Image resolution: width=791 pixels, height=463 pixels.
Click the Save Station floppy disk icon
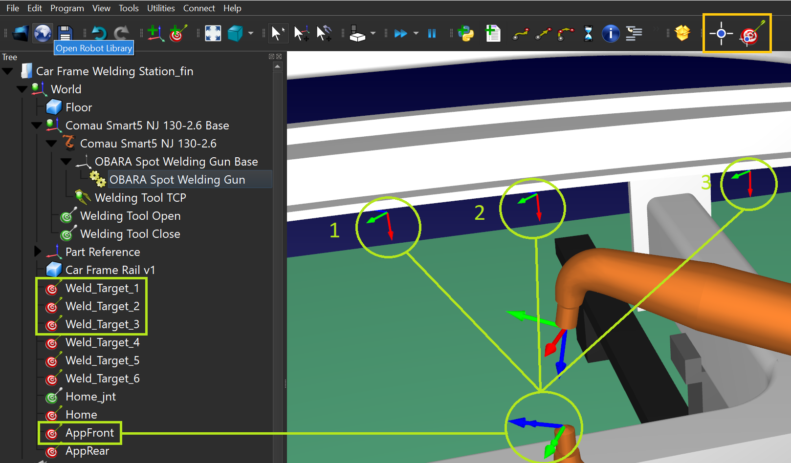(65, 33)
